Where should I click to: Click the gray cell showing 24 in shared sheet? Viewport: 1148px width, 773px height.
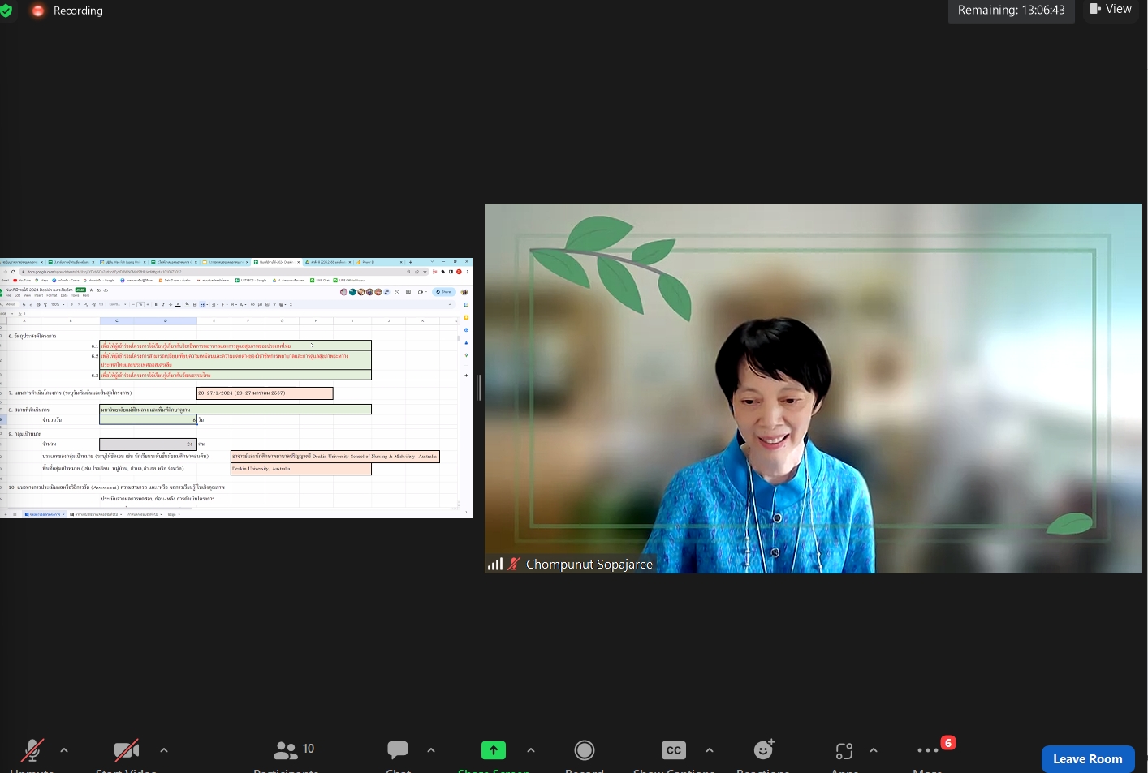148,444
